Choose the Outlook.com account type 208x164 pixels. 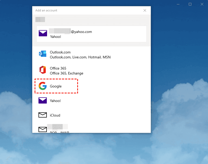pos(92,55)
